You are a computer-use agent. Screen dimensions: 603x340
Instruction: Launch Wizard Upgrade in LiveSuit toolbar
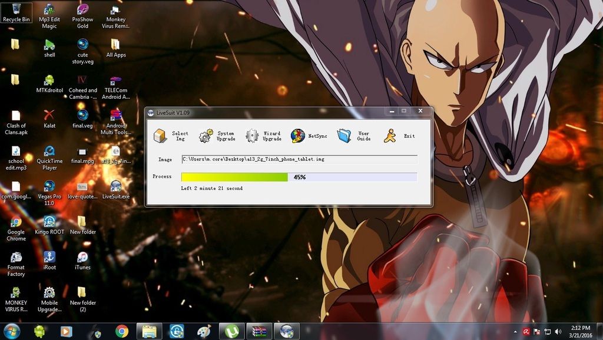click(x=252, y=136)
